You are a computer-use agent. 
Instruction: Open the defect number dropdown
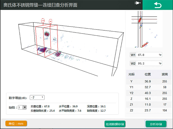[x=22, y=107]
